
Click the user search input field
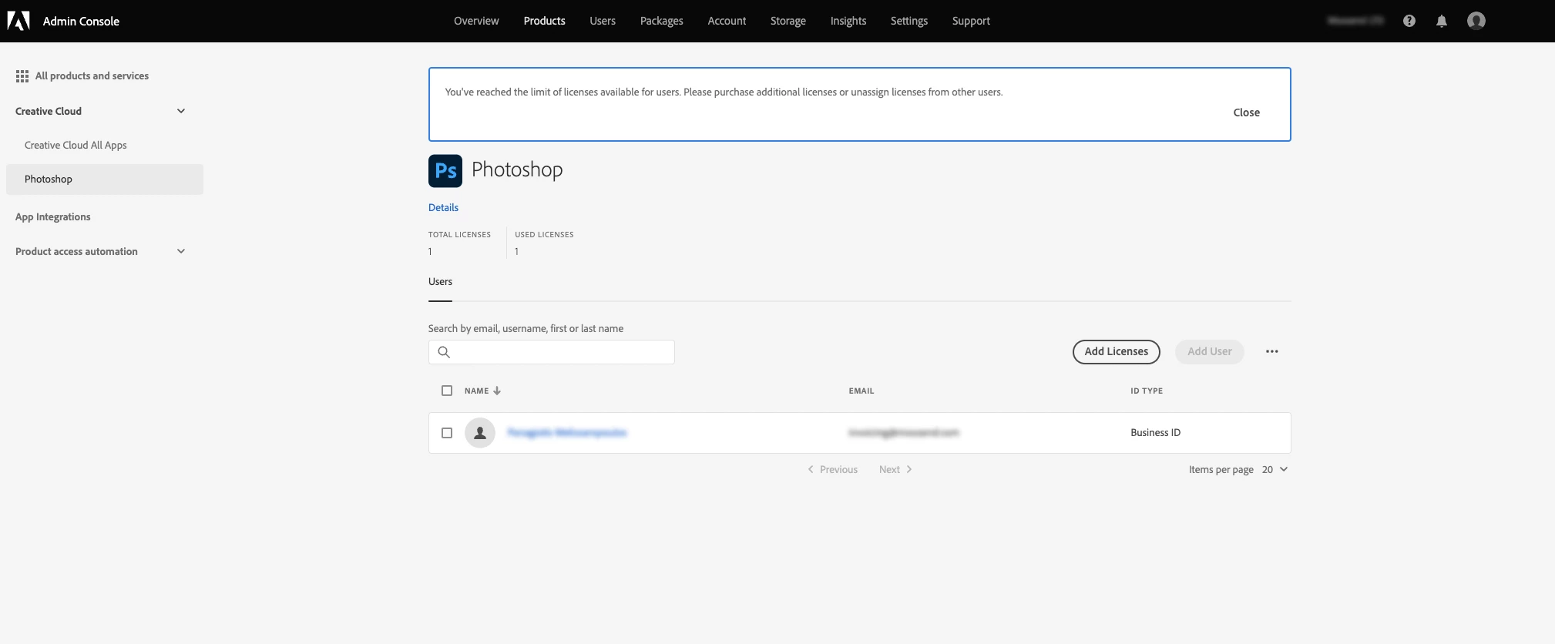click(552, 352)
